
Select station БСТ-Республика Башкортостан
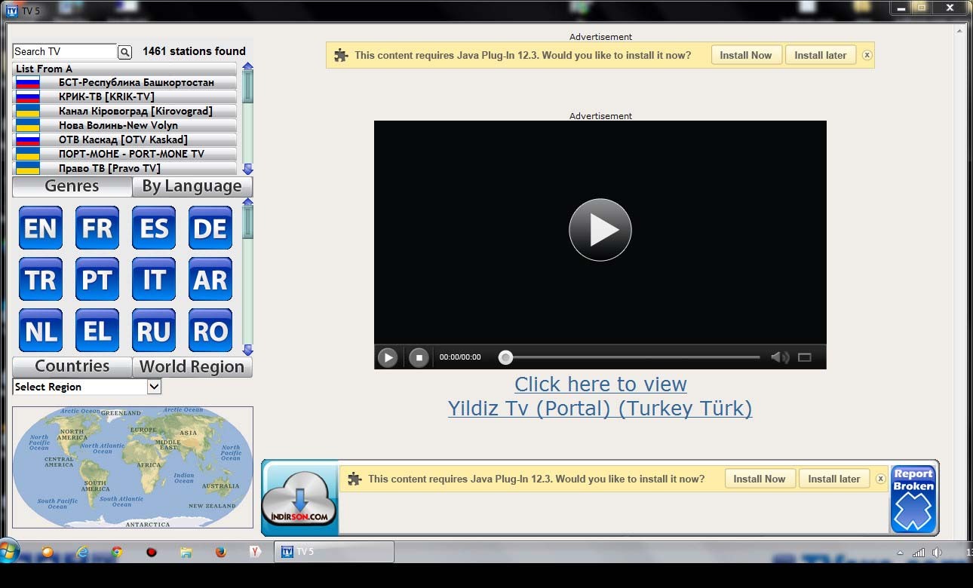pos(124,82)
